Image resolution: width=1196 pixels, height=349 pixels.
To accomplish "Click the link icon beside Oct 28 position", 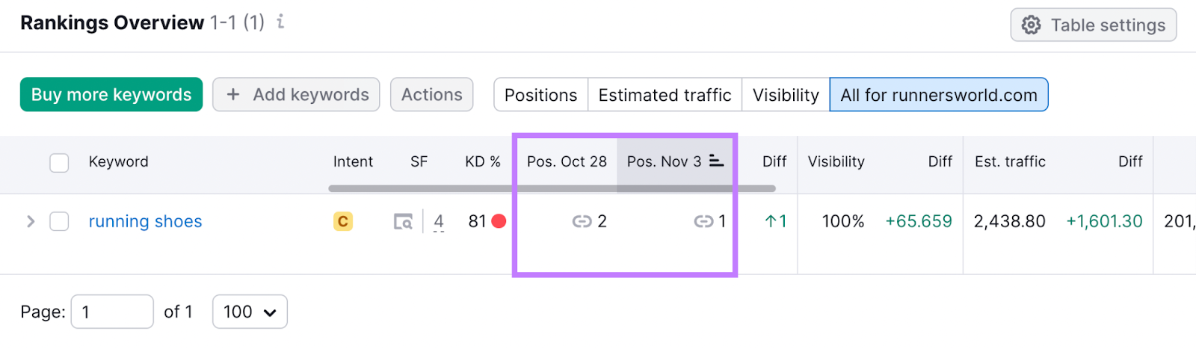I will pyautogui.click(x=582, y=221).
